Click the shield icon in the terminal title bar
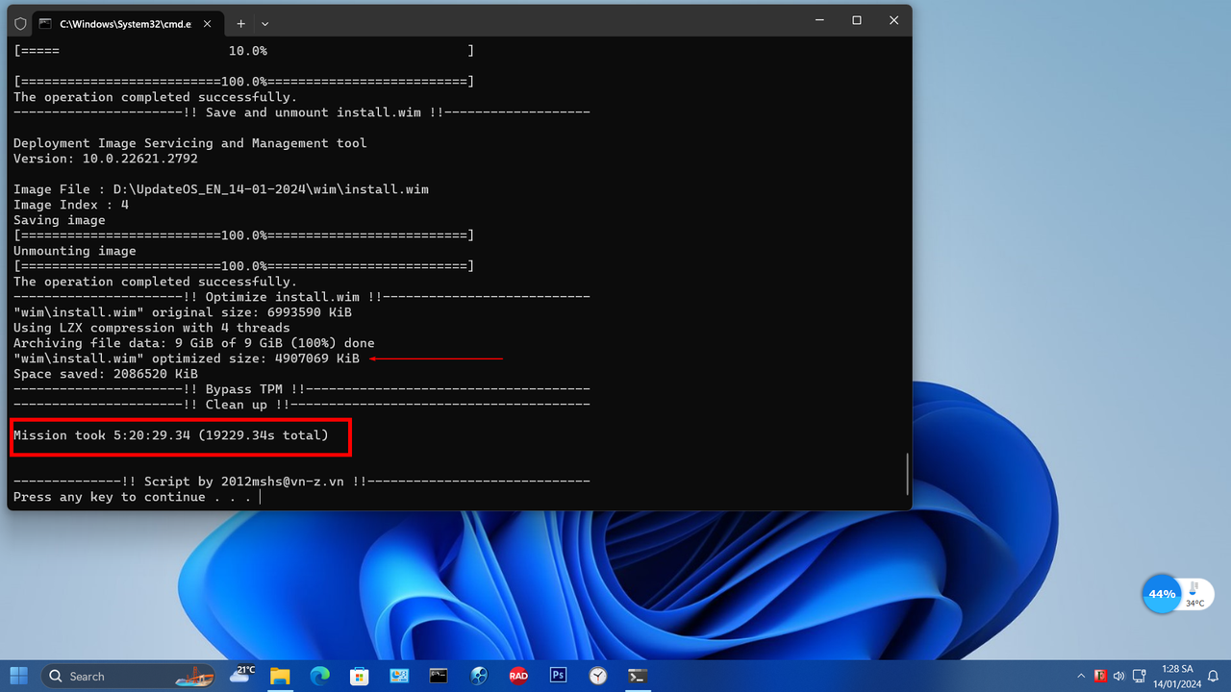This screenshot has height=692, width=1231. [19, 23]
